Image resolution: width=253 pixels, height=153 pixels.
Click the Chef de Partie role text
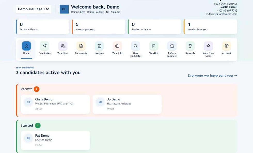pyautogui.click(x=44, y=140)
